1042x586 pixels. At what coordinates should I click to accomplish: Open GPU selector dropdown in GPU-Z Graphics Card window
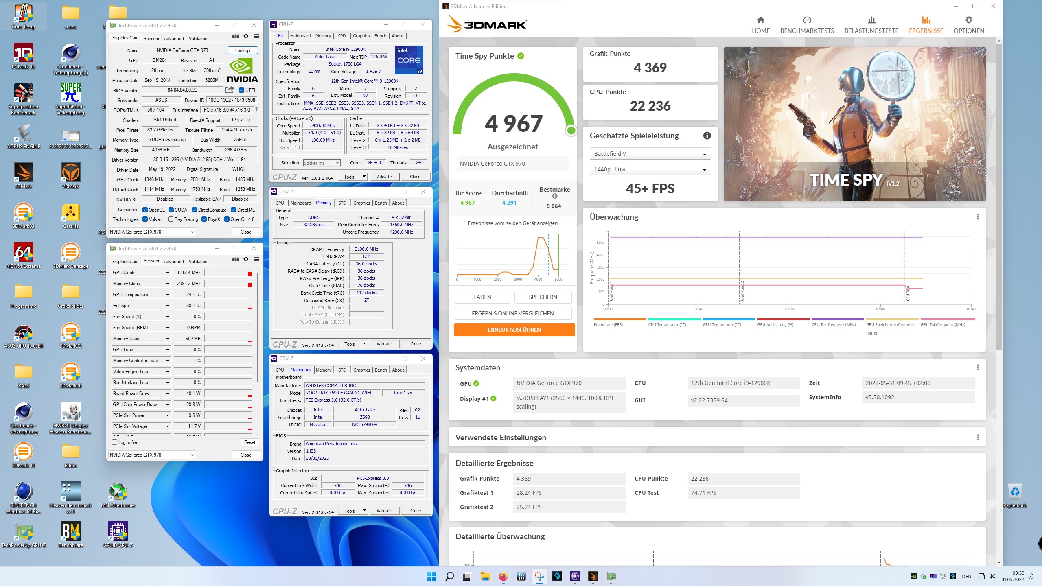coord(152,232)
